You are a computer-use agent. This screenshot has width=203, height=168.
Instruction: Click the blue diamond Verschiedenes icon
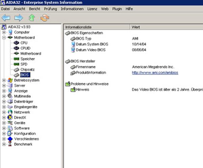[10, 139]
